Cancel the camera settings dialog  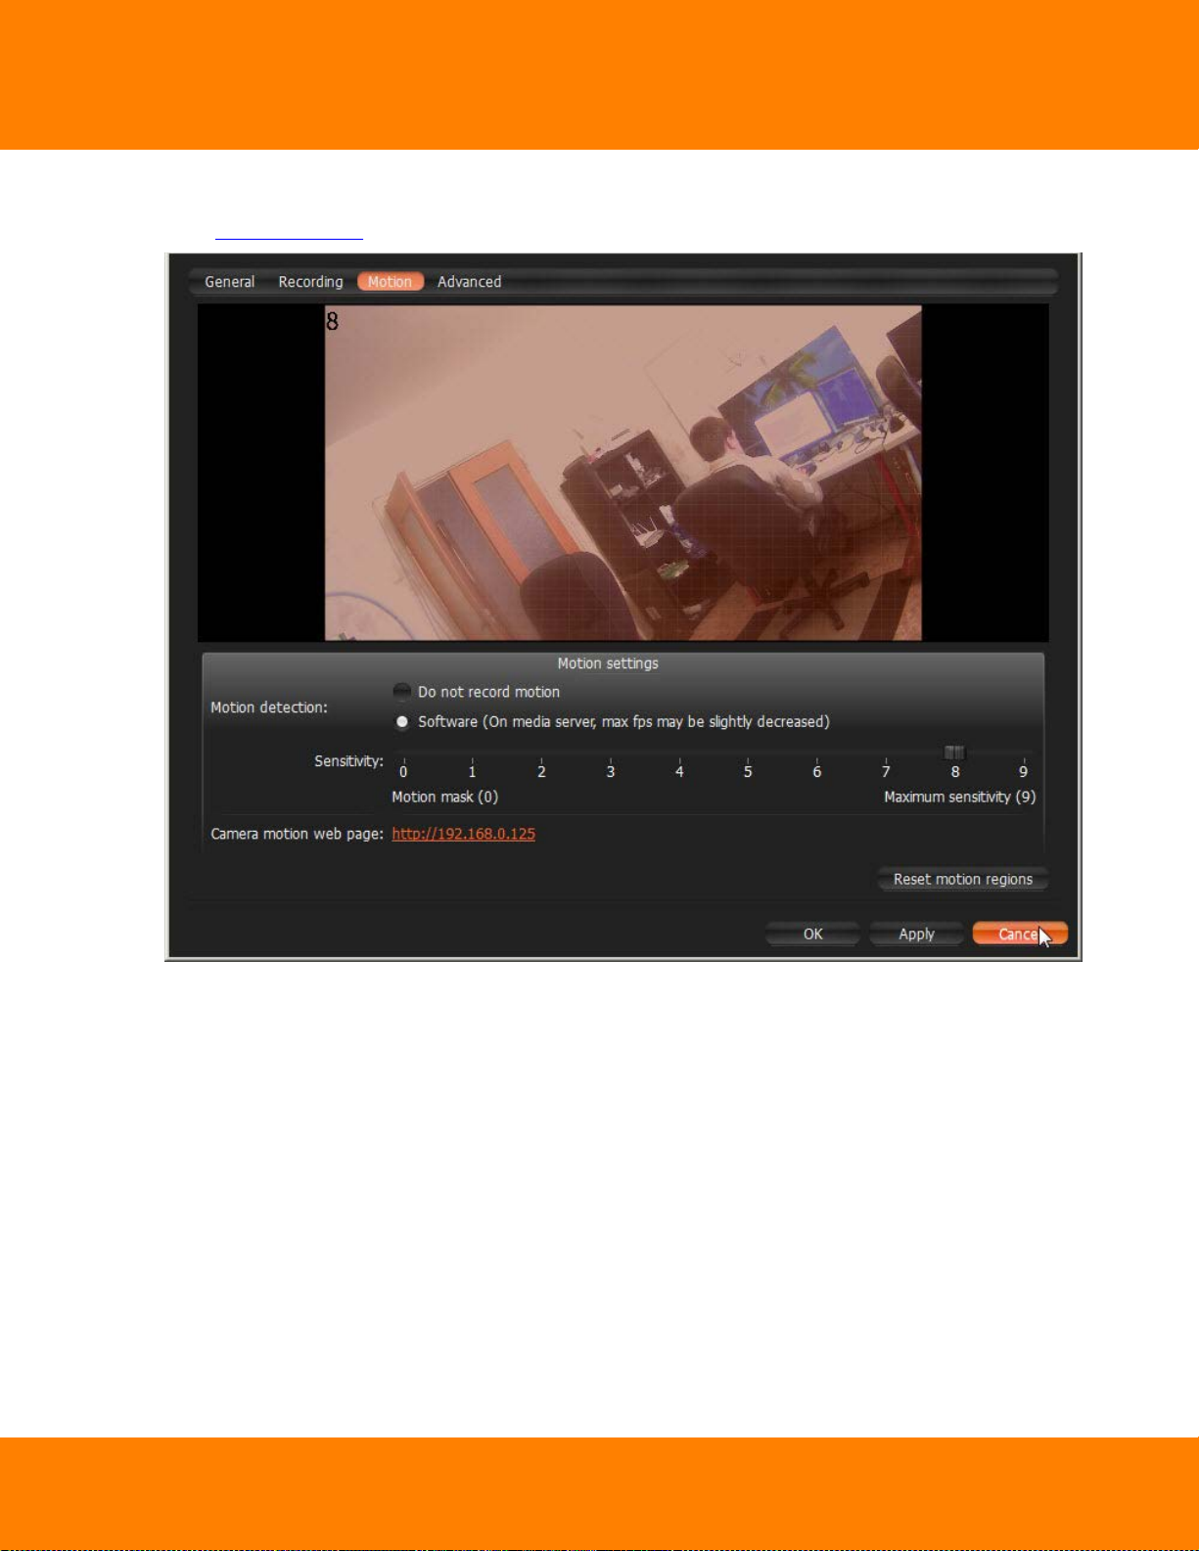click(1020, 934)
